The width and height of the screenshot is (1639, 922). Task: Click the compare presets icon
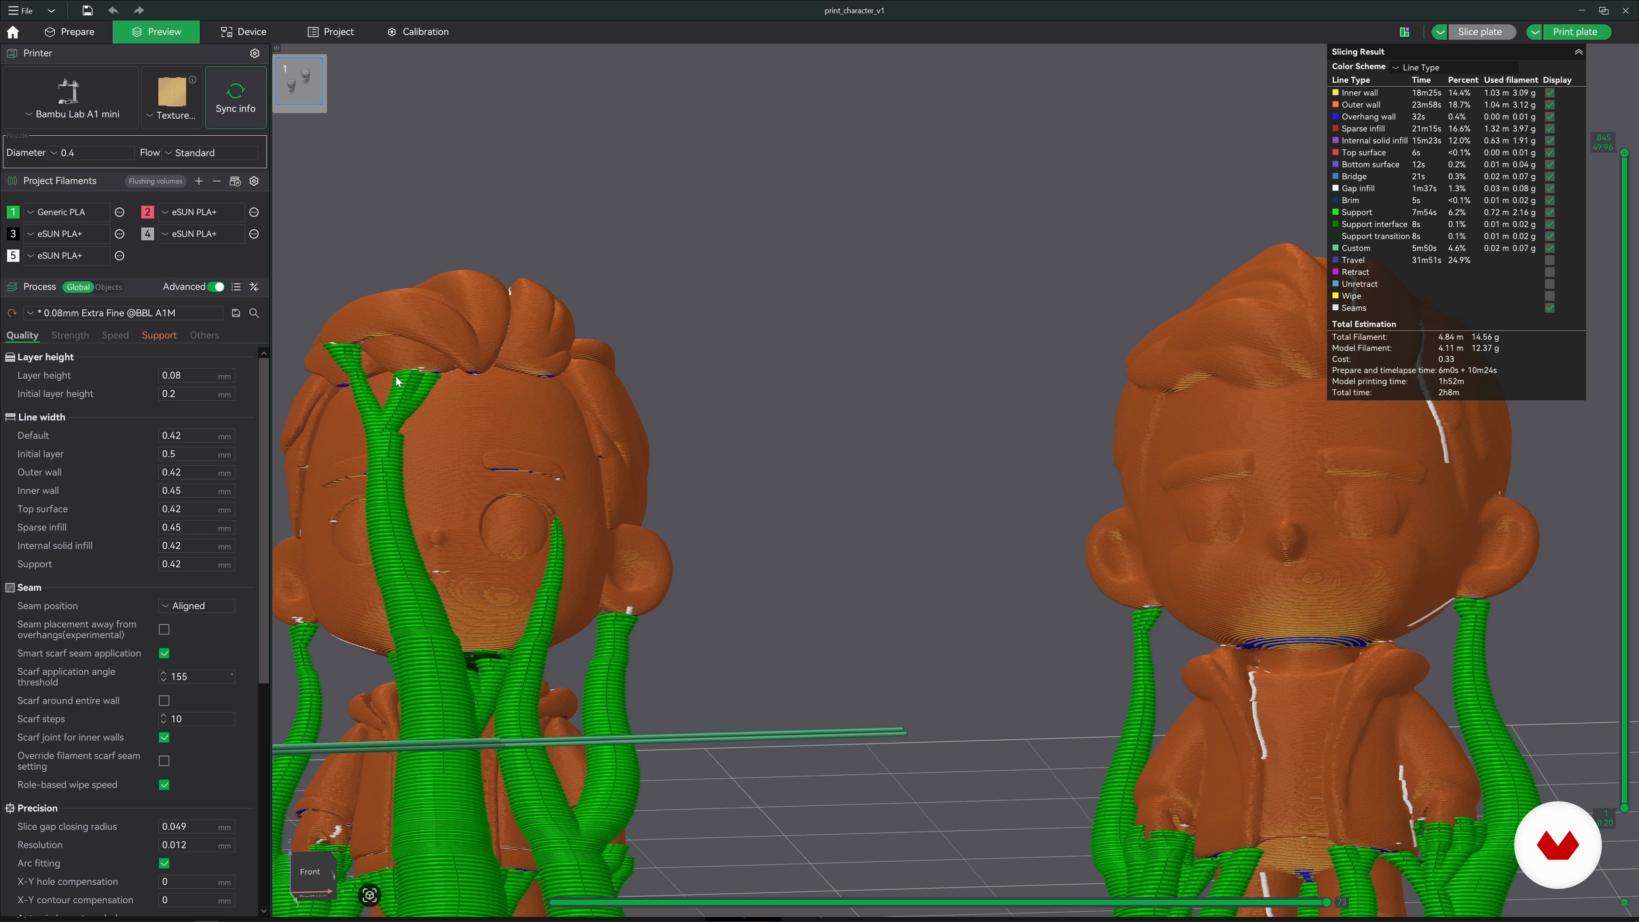[x=254, y=287]
